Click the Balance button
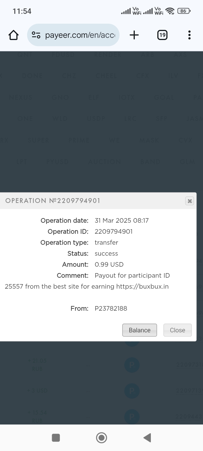This screenshot has width=203, height=451. pos(140,330)
